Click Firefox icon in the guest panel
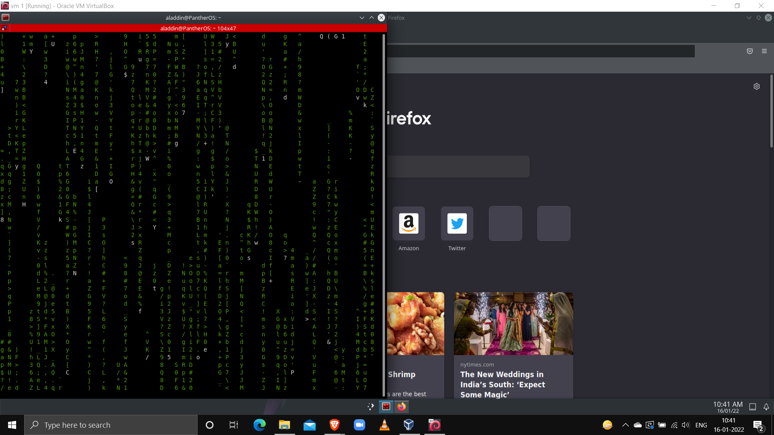This screenshot has height=435, width=774. (401, 406)
